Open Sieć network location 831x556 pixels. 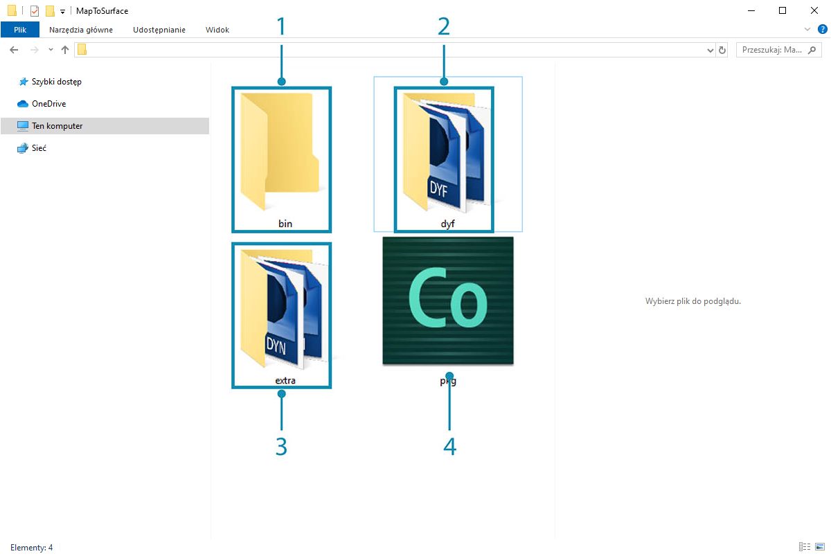tap(32, 148)
